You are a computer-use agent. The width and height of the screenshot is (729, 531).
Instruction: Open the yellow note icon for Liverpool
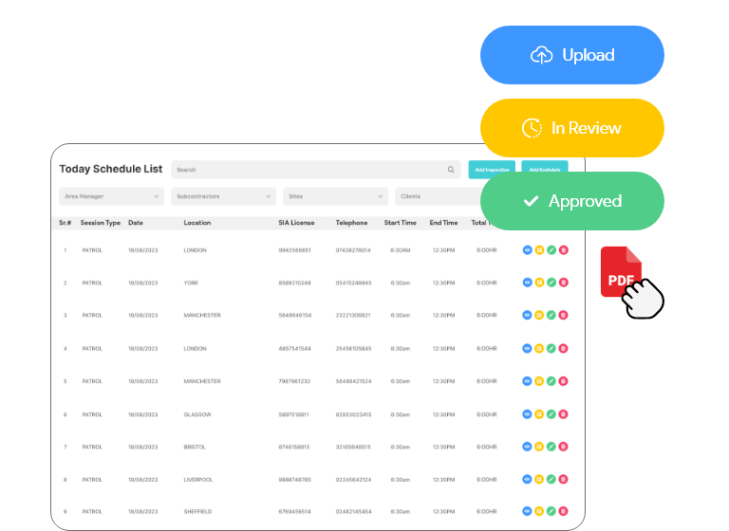tap(539, 480)
